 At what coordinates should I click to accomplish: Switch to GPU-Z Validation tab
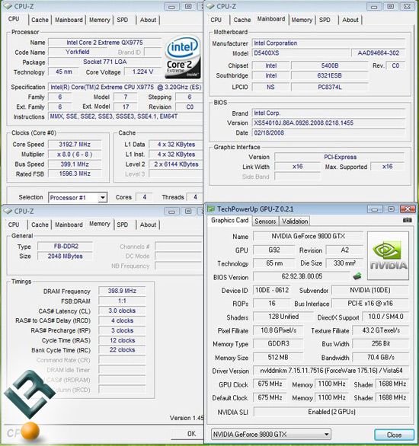click(295, 221)
